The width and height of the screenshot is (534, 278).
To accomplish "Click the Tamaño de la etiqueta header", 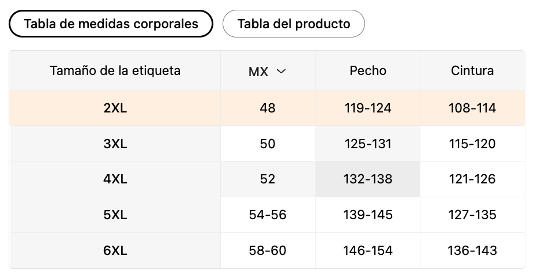I will 115,71.
